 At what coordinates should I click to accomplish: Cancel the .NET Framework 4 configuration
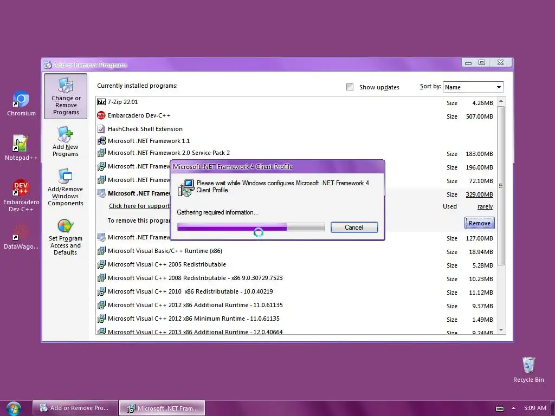pyautogui.click(x=354, y=227)
